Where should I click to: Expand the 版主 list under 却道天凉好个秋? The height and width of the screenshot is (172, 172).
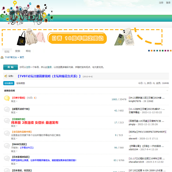14,112
